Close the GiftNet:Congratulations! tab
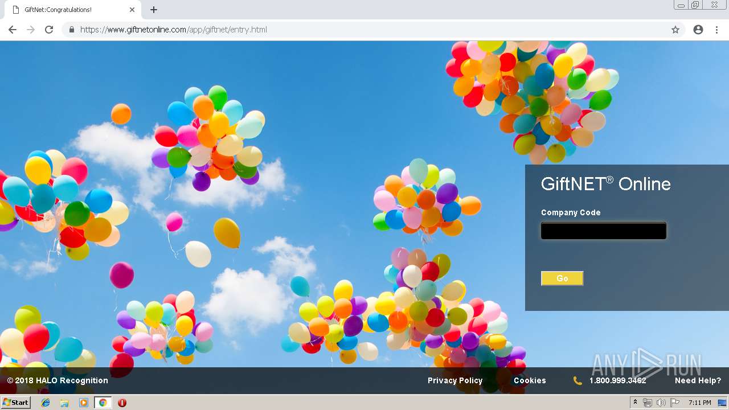Viewport: 729px width, 410px height. click(132, 10)
